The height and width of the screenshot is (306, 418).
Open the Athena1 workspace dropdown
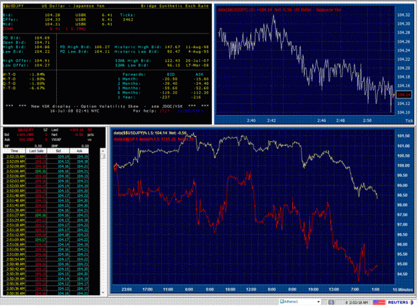(318, 302)
